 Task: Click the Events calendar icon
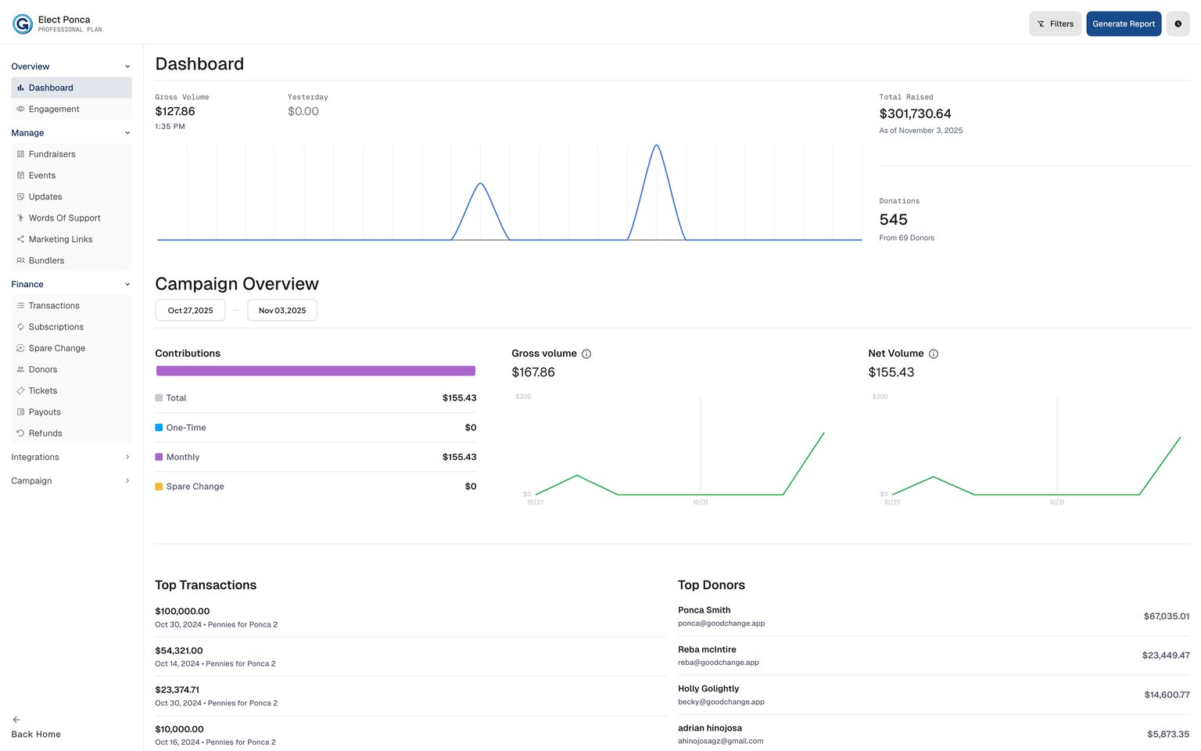click(x=20, y=176)
